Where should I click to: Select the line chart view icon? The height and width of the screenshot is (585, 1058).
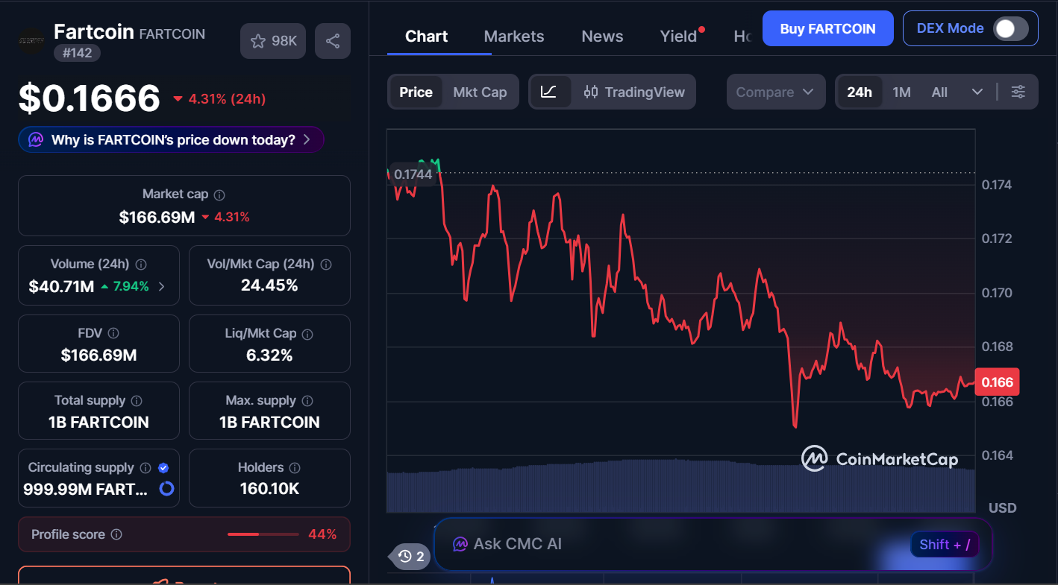(x=550, y=92)
